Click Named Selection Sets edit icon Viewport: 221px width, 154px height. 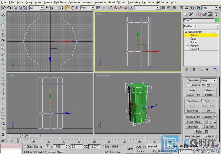131,8
